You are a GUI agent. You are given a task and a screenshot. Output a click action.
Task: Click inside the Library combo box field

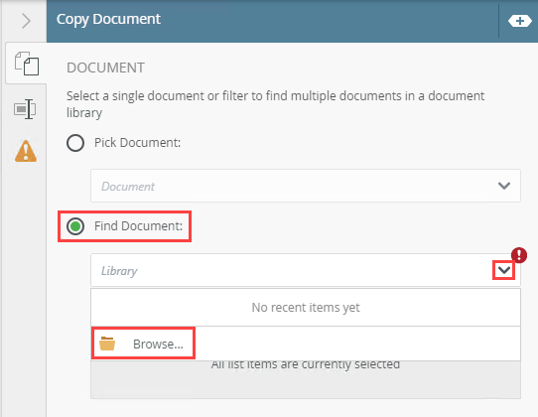306,270
